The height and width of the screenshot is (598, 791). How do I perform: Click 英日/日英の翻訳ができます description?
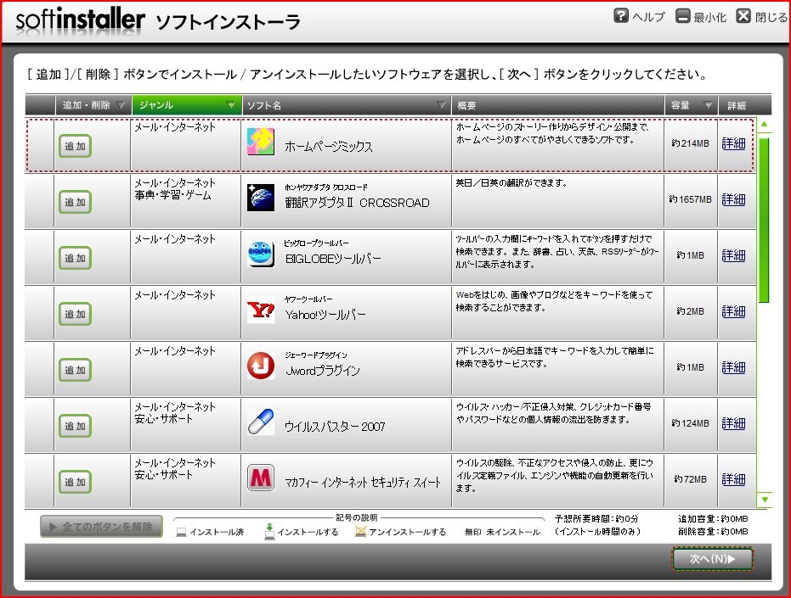(511, 183)
